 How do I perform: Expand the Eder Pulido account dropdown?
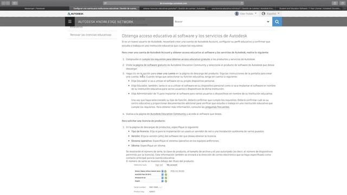[x=248, y=14]
